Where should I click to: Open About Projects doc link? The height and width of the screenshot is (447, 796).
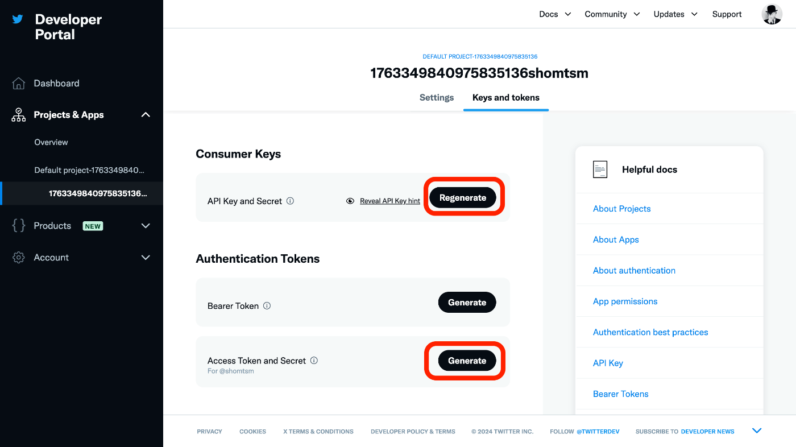coord(621,209)
